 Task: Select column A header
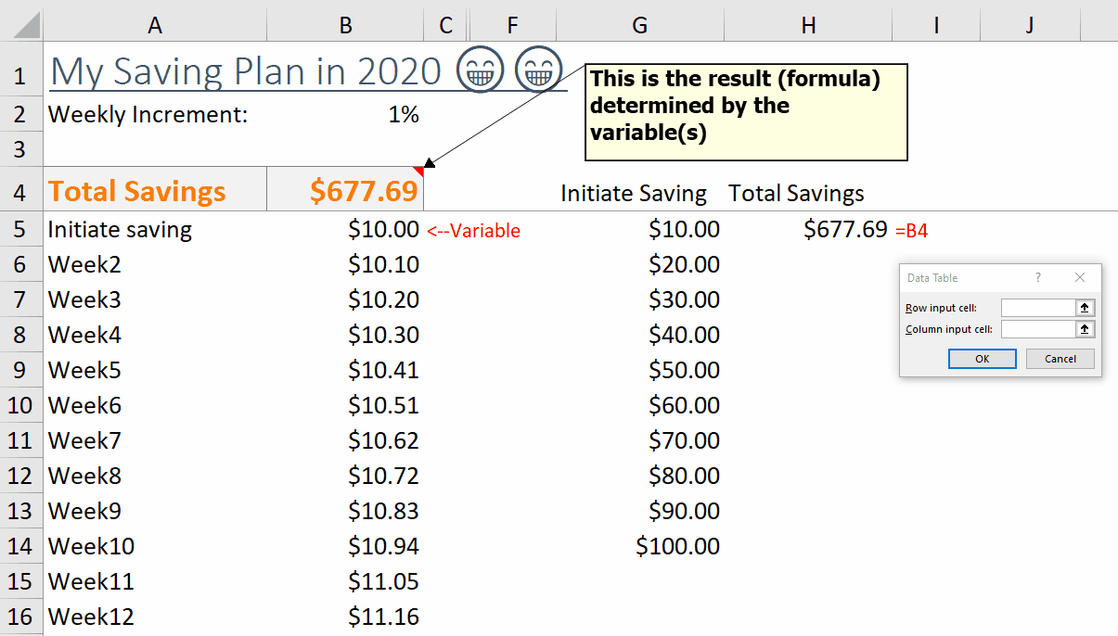coord(155,25)
